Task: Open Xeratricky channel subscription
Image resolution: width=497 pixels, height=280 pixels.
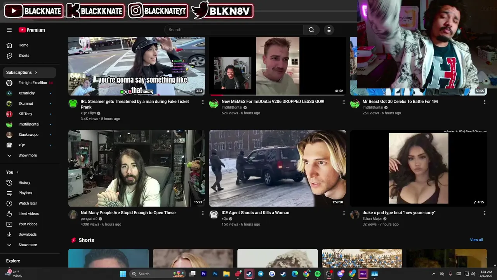Action: pos(30,93)
